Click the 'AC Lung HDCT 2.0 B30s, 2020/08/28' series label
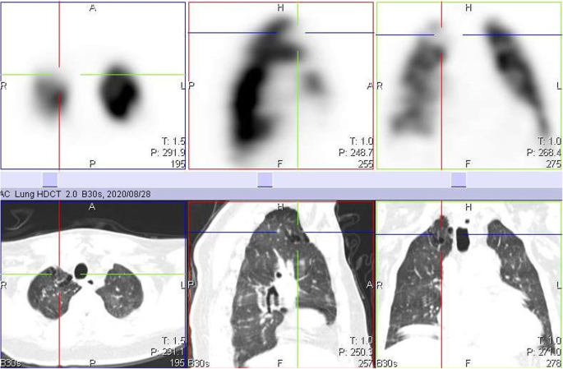The height and width of the screenshot is (369, 563). pos(75,194)
